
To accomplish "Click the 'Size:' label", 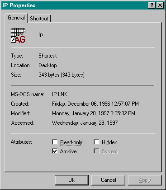I will pyautogui.click(x=16, y=75).
